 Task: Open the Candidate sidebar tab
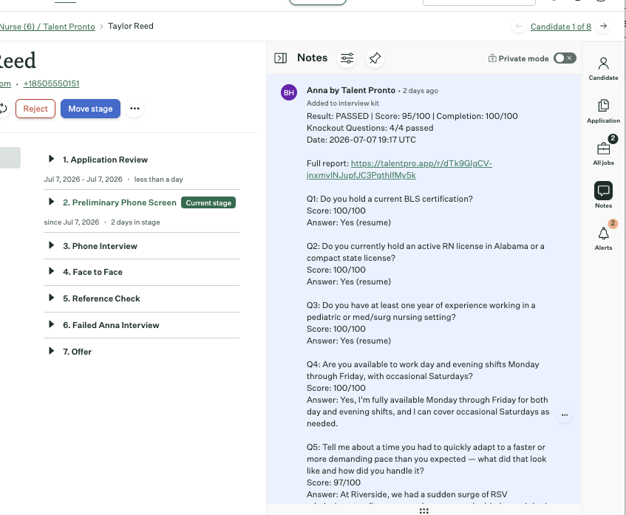(603, 69)
